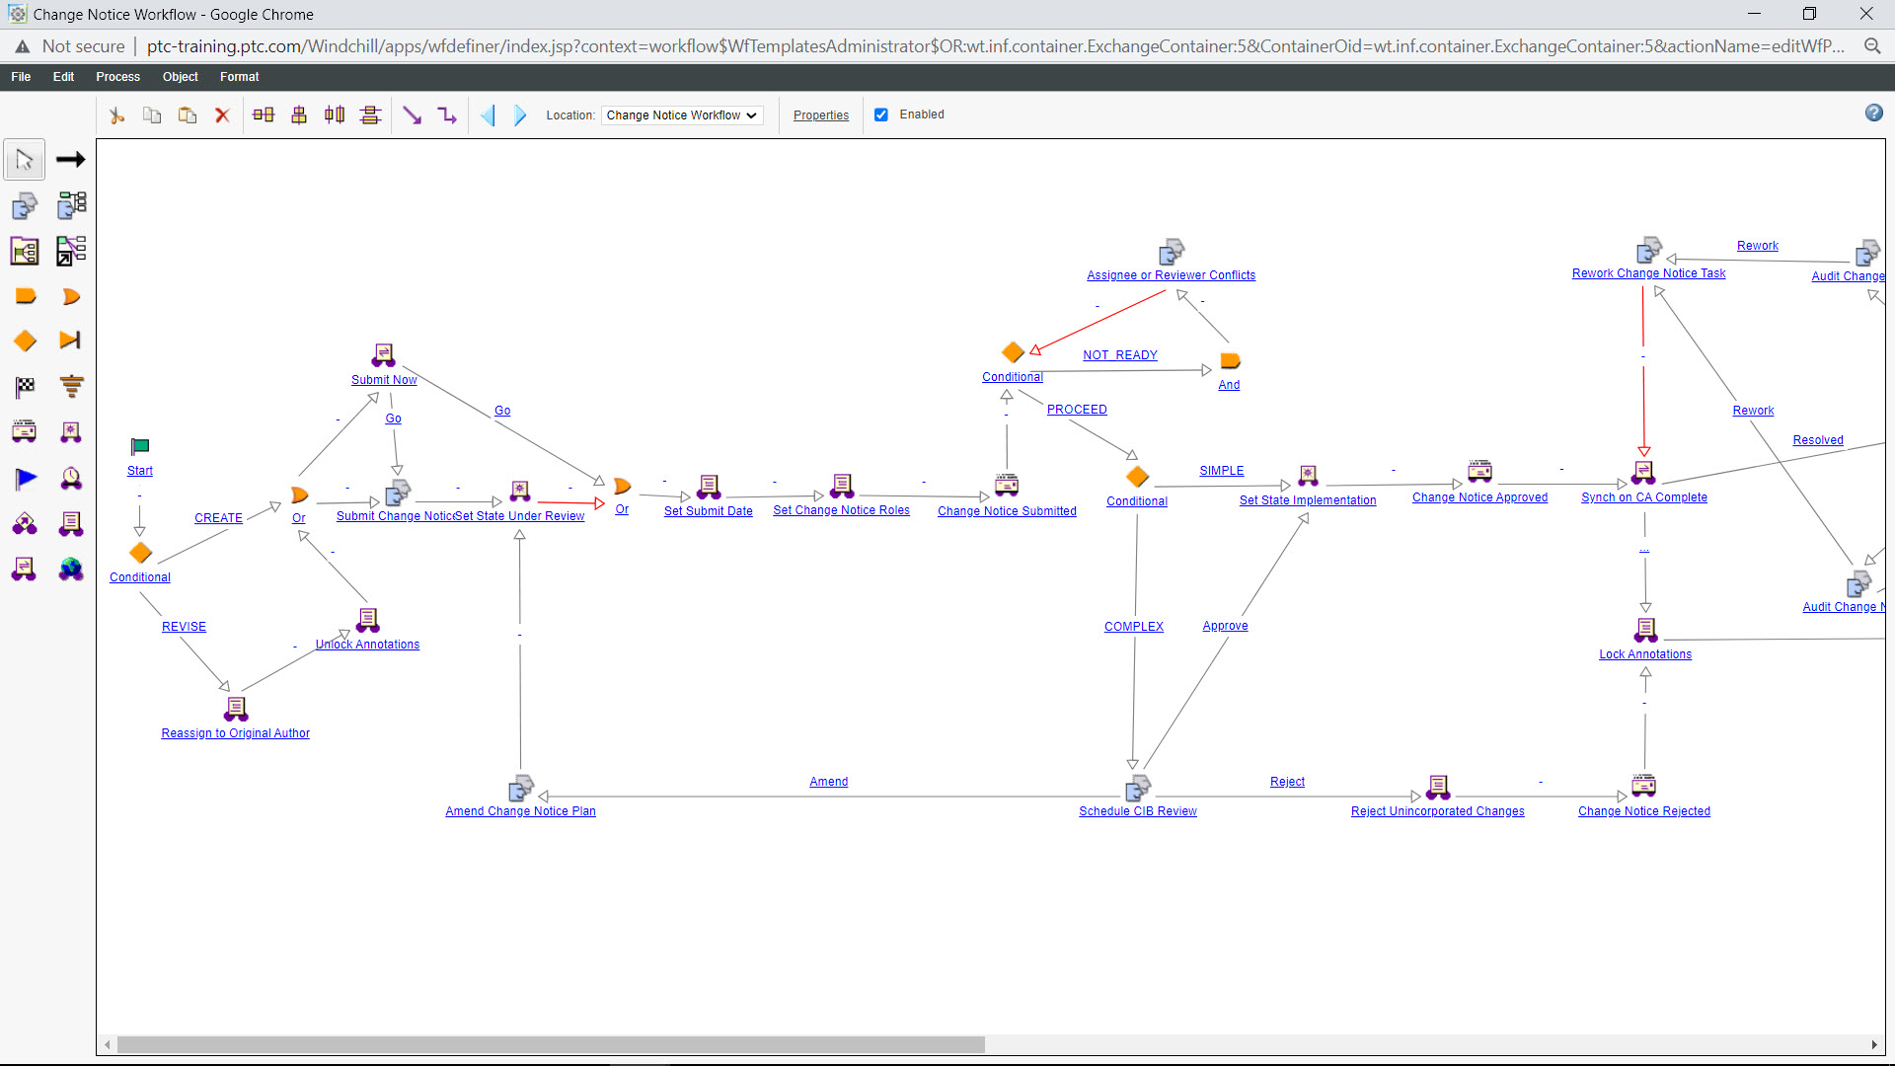Select the clock timer node tool

71,479
